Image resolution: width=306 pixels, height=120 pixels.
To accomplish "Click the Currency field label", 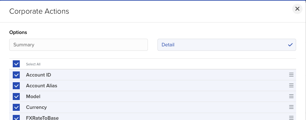I will click(36, 107).
